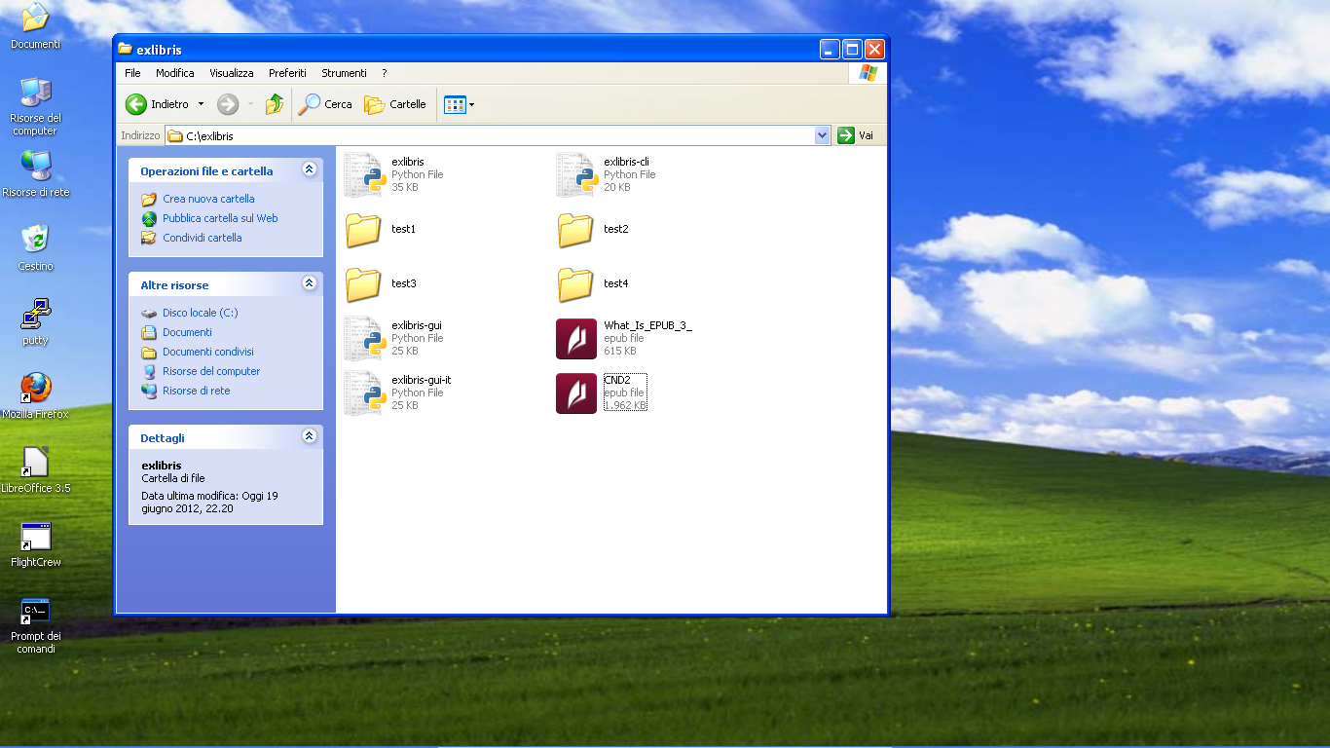Click the Vai go button
The height and width of the screenshot is (748, 1330).
856,135
